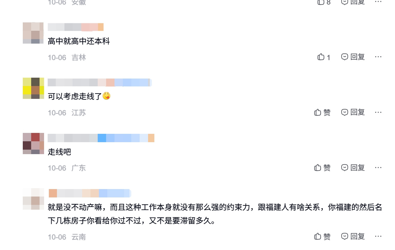
Task: Like the 高中就高中还本科 comment
Action: click(324, 57)
